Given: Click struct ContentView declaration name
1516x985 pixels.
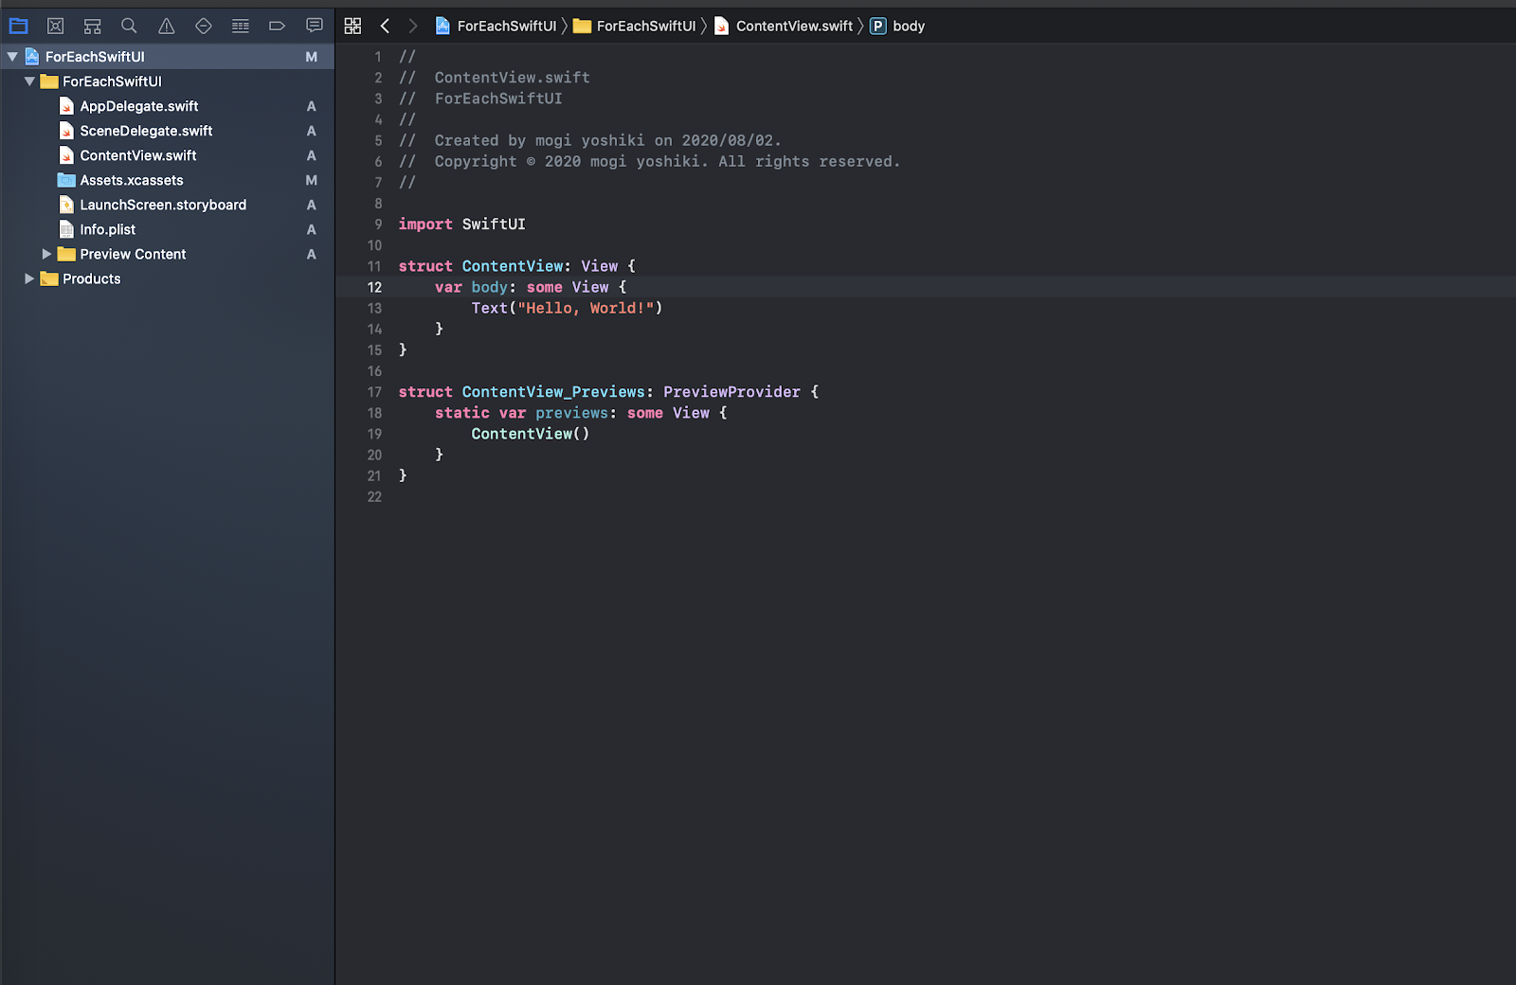Looking at the screenshot, I should coord(513,266).
